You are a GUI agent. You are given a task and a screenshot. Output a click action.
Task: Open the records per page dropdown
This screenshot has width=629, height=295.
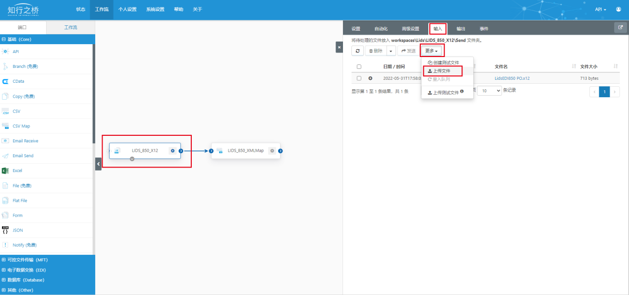[x=489, y=91]
